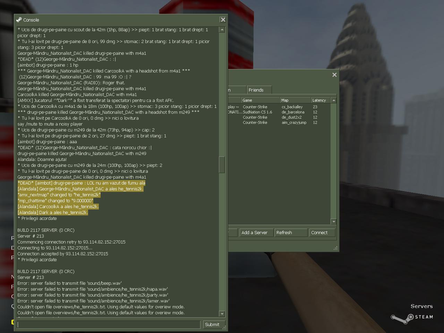The width and height of the screenshot is (444, 333).
Task: Connect to the selected server
Action: [322, 233]
